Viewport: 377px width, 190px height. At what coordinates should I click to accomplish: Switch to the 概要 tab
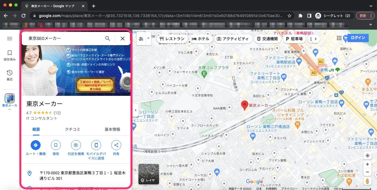pos(36,129)
